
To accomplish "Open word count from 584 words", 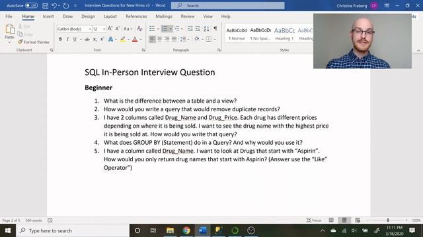I will tap(34, 221).
